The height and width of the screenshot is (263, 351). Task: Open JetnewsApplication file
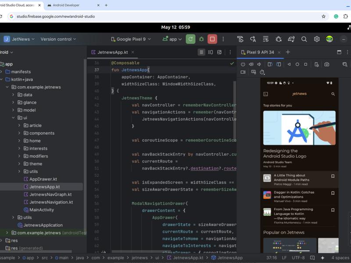click(x=40, y=225)
